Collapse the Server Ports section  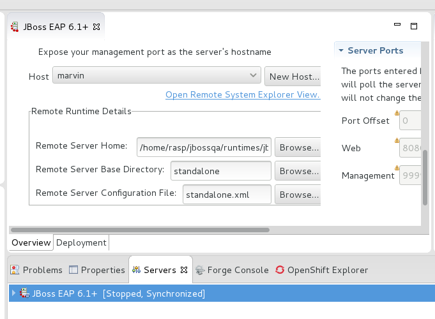point(341,50)
